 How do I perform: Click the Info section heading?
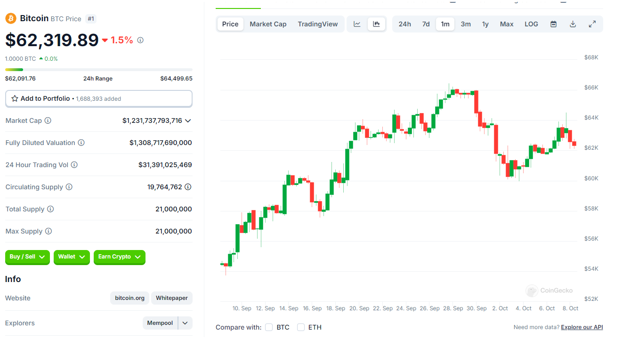13,279
